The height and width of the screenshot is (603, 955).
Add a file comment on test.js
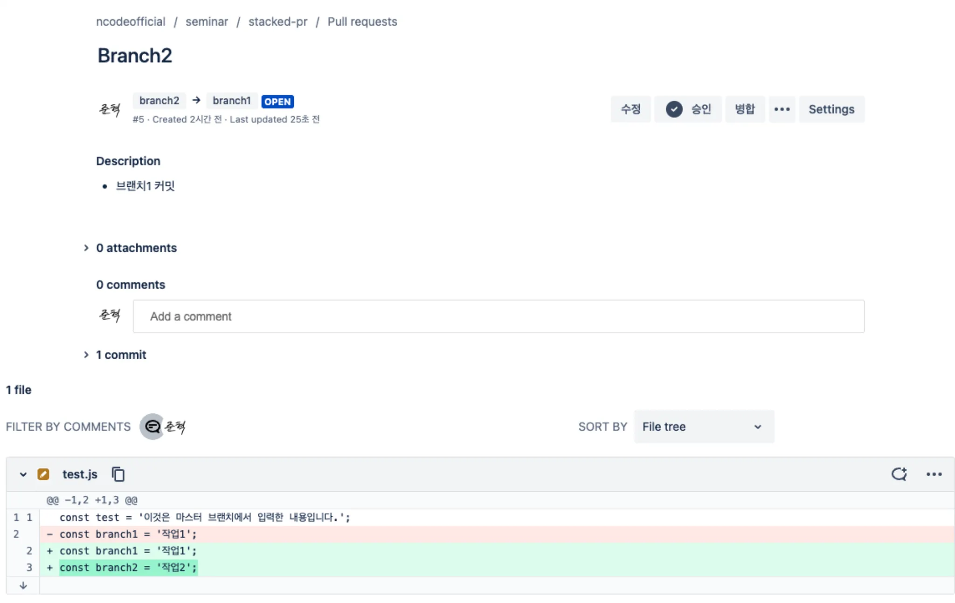tap(899, 474)
